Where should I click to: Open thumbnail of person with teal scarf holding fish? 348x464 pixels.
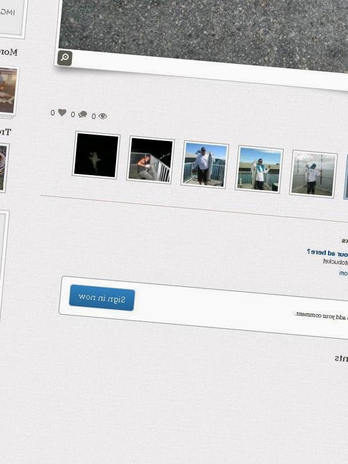pos(259,169)
